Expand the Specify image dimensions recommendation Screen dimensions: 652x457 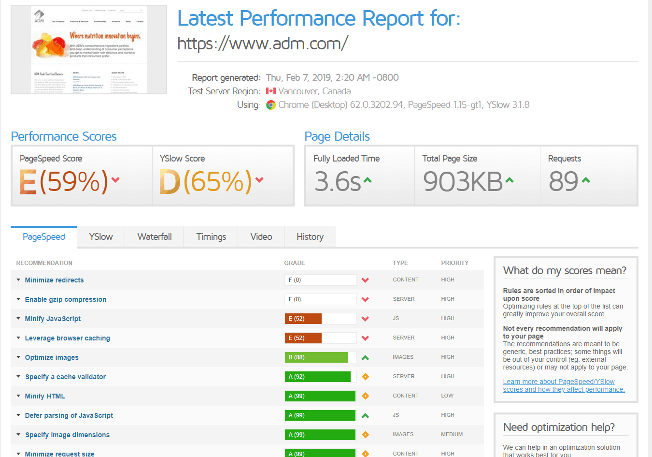[x=18, y=434]
